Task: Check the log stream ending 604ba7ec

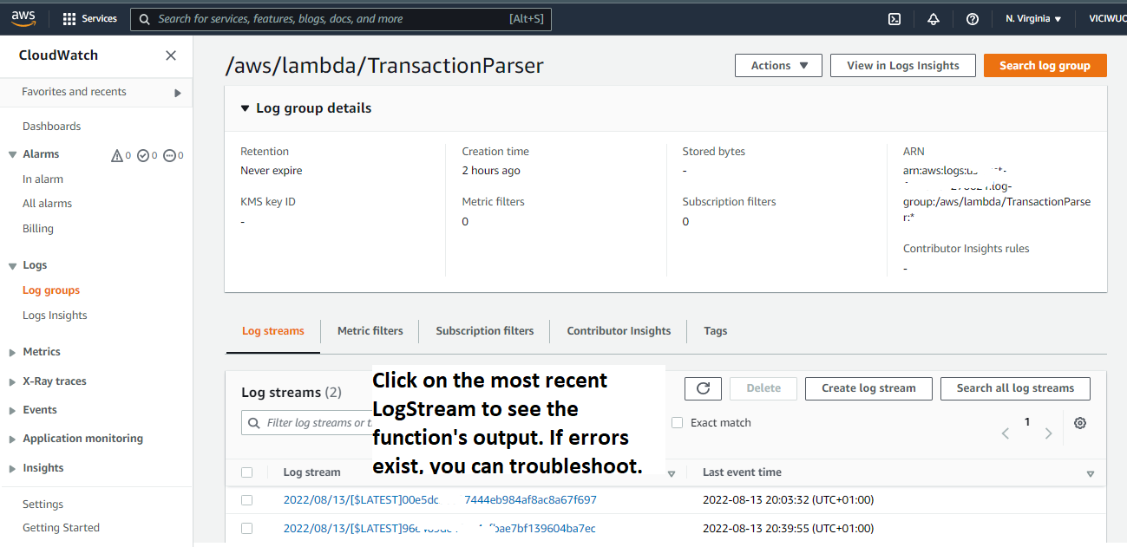Action: click(247, 528)
